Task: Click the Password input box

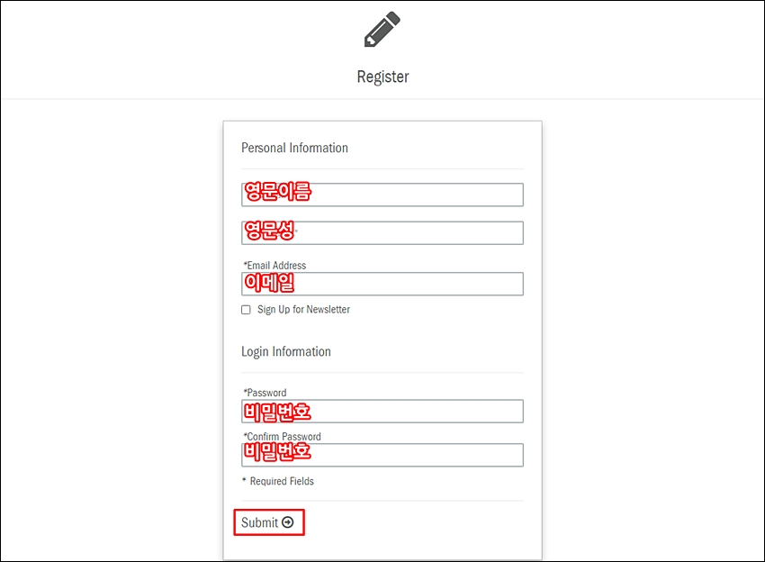Action: tap(382, 411)
